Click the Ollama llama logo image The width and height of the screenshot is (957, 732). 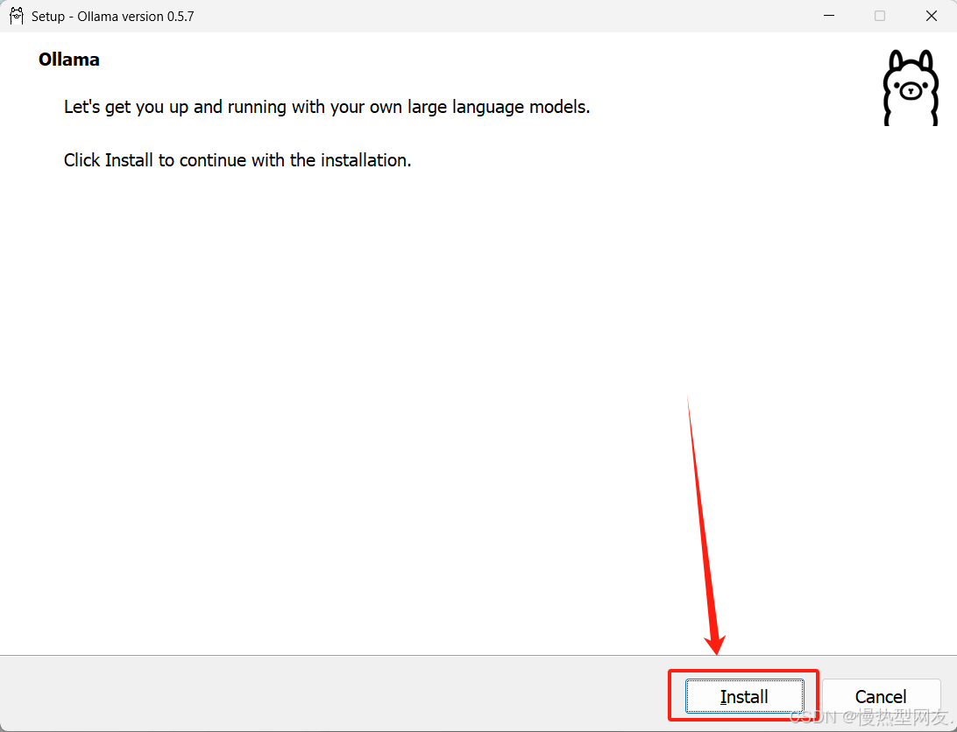tap(911, 88)
